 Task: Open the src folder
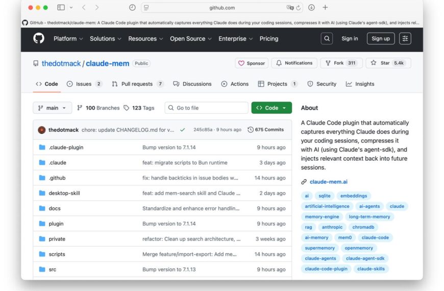point(53,270)
